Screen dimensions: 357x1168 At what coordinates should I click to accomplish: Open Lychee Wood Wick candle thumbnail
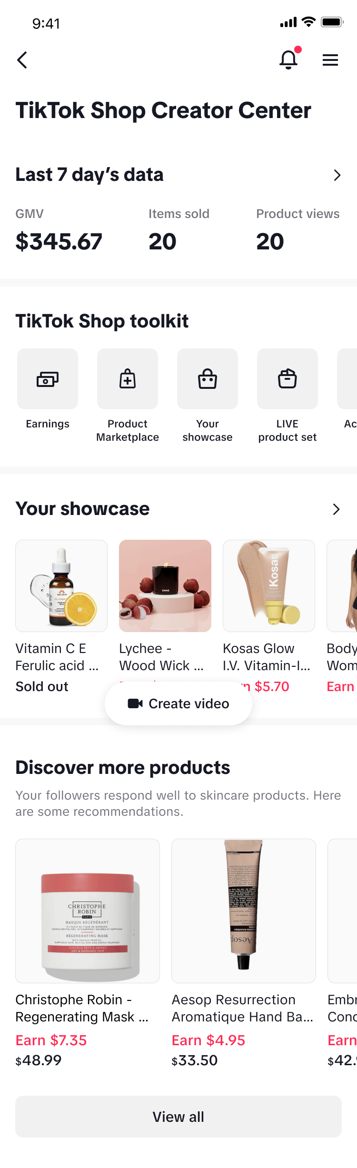click(165, 586)
